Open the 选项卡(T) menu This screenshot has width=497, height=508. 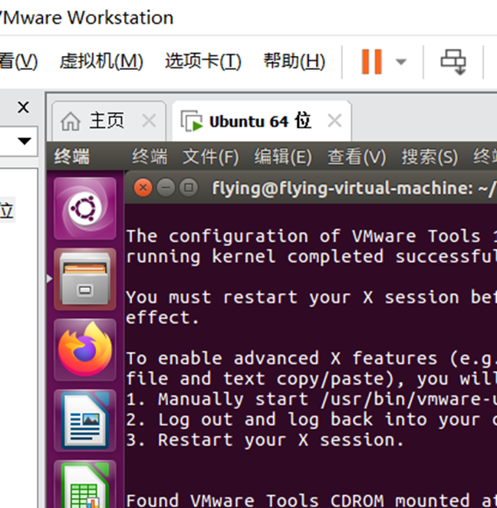(203, 61)
